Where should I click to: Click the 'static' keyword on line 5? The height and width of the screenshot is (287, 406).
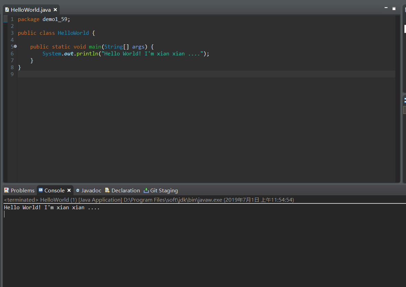pyautogui.click(x=61, y=47)
